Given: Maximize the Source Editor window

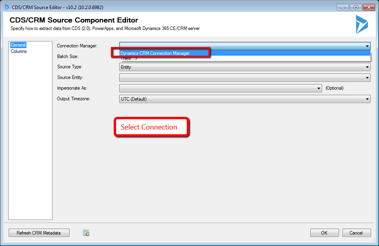Looking at the screenshot, I should point(356,8).
